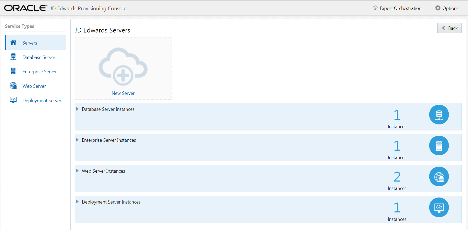
Task: Open Options text in the header
Action: point(450,8)
